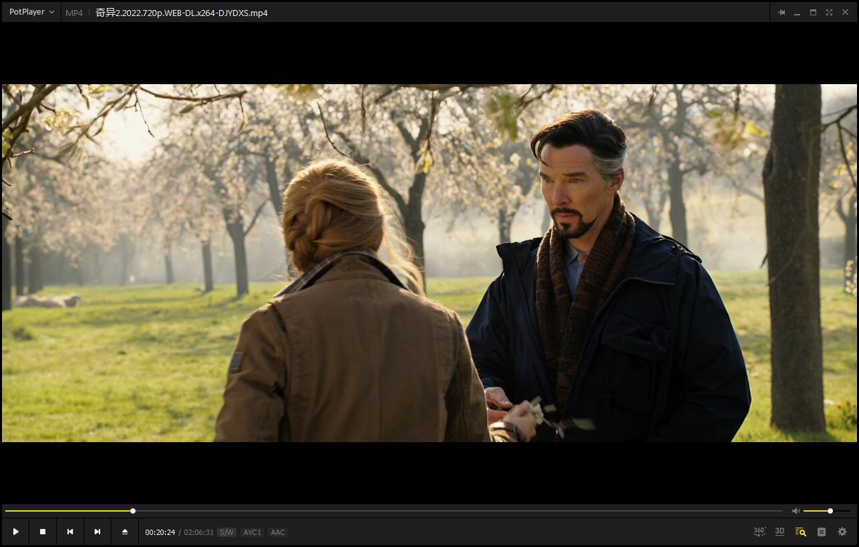
Task: Close the PotPlayer window
Action: tap(846, 12)
